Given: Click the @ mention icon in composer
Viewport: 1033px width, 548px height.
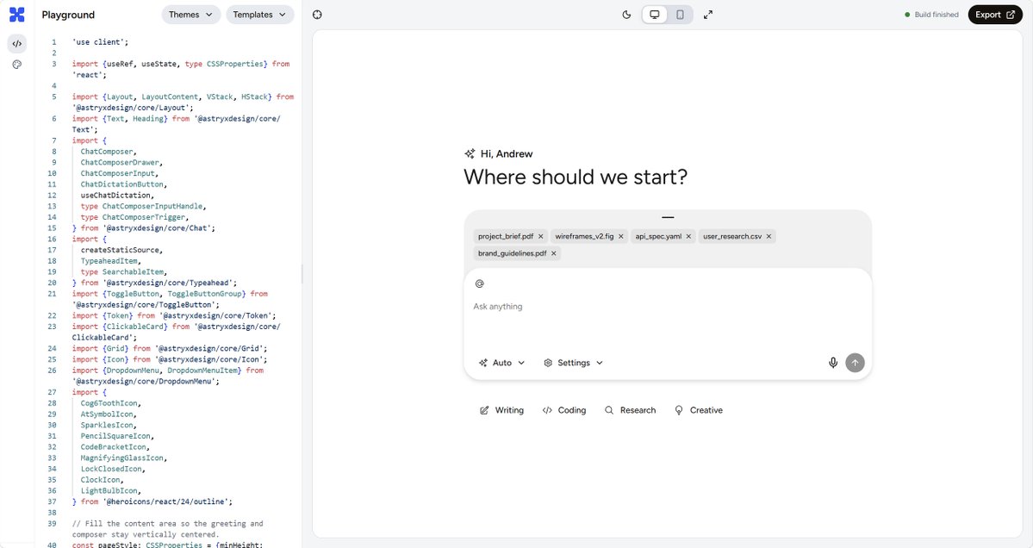Looking at the screenshot, I should (480, 283).
